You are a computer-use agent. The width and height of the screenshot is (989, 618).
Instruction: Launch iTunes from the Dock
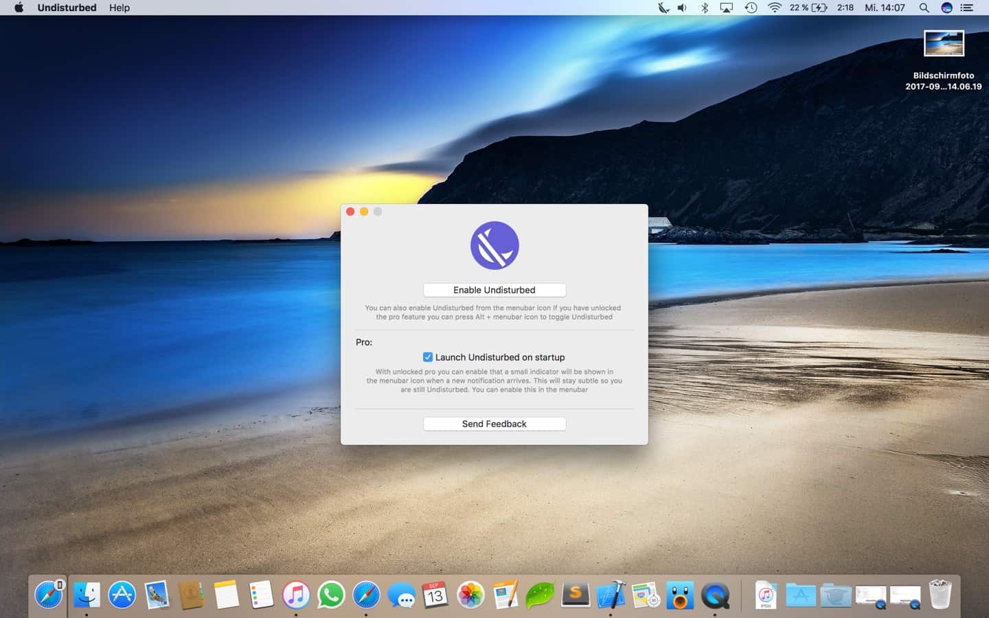(296, 595)
